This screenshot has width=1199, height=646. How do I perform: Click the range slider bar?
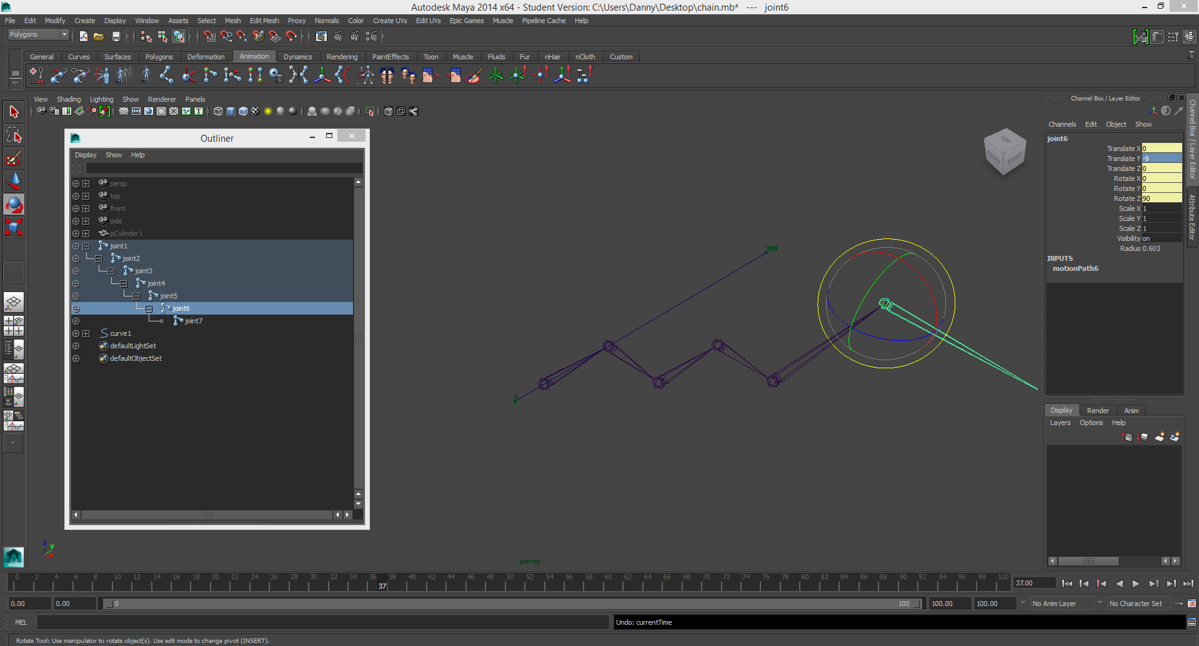click(511, 604)
